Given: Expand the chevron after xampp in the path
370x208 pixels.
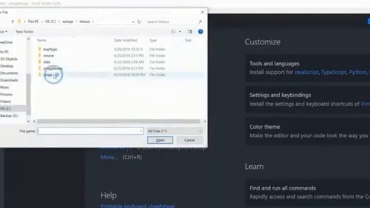Looking at the screenshot, I should [76, 22].
